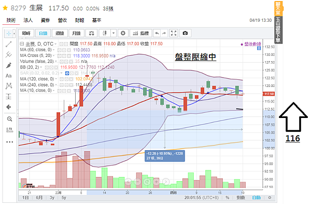Open the chart style dropdown arrow
This screenshot has height=207, width=311.
tap(113, 33)
